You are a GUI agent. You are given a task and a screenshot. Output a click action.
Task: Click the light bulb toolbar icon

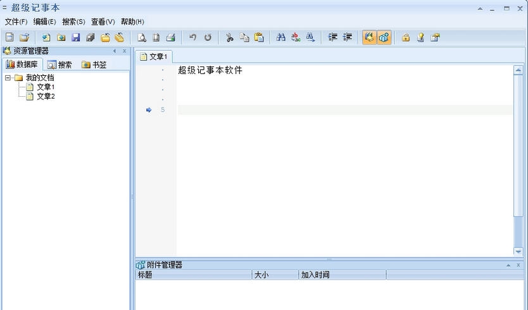click(x=420, y=37)
